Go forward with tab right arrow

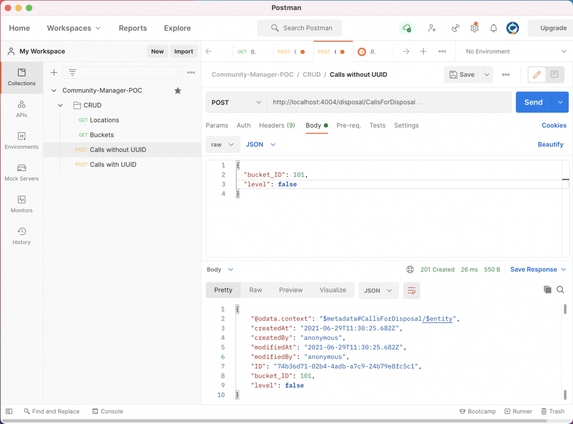(406, 52)
